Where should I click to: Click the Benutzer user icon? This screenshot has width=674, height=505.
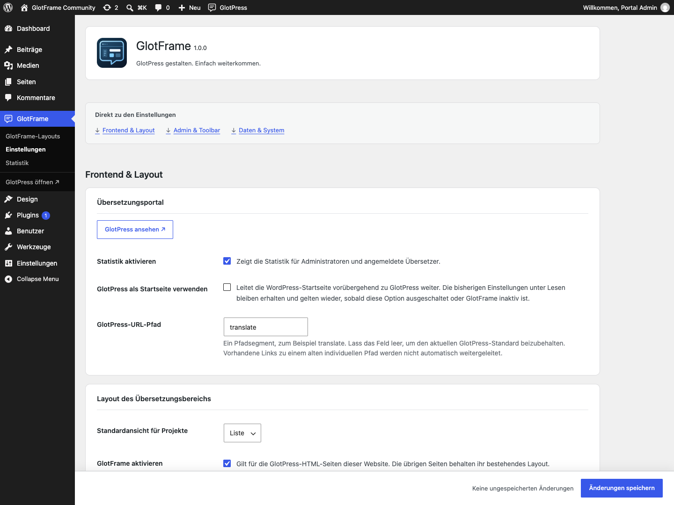[8, 231]
